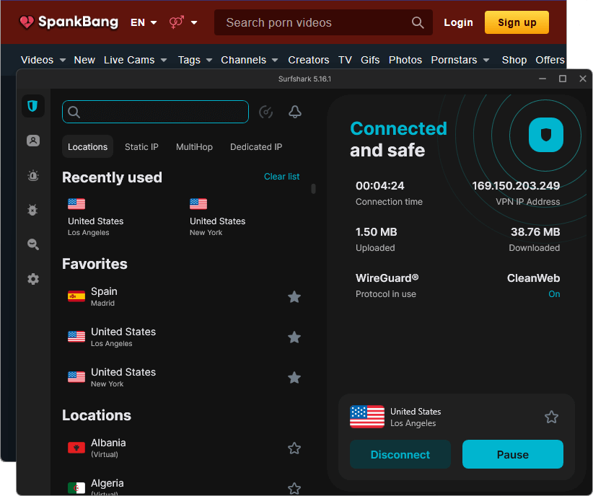Favorite Albania with its star
This screenshot has width=593, height=496.
click(x=294, y=448)
